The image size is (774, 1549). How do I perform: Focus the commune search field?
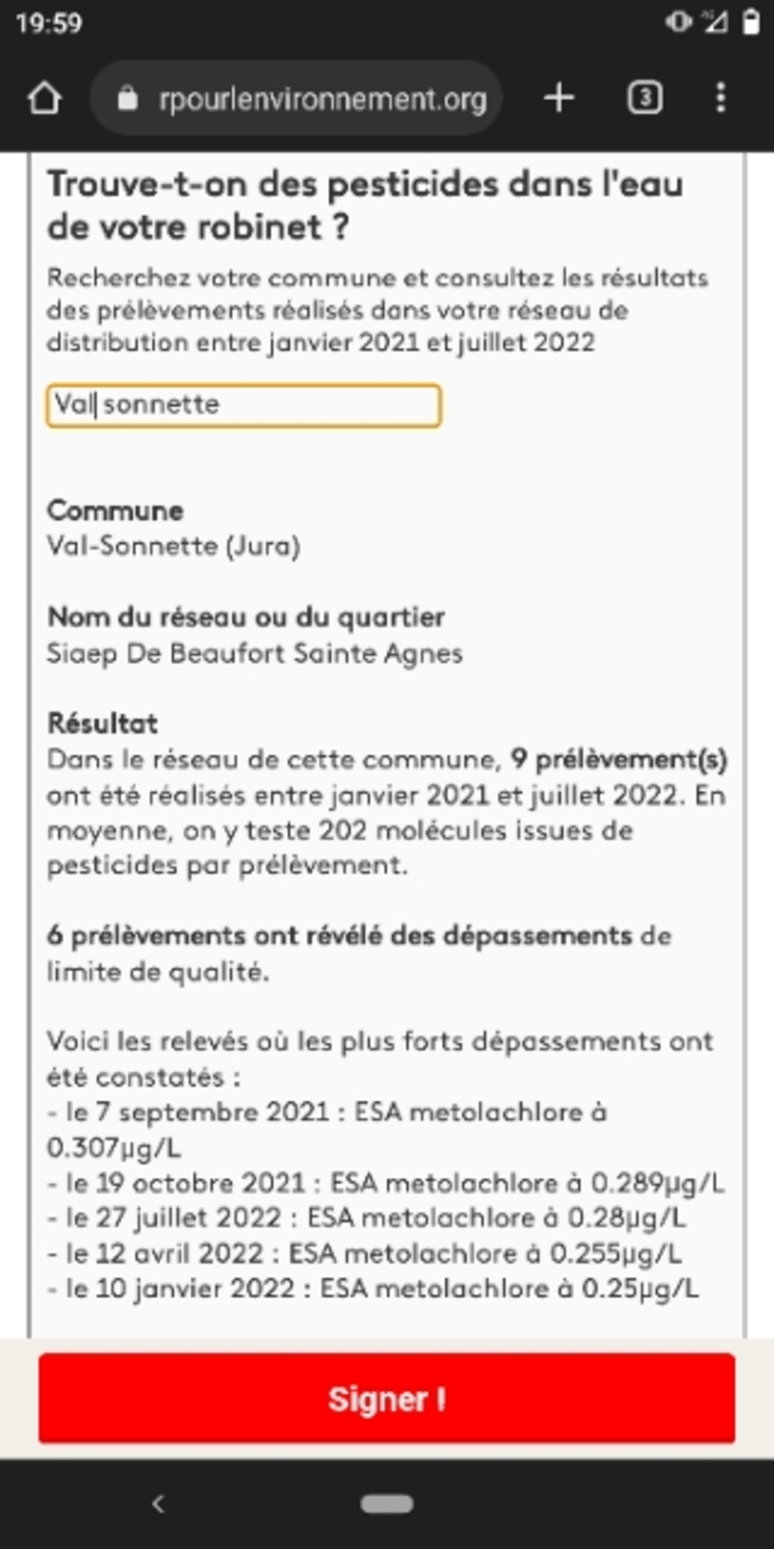tap(244, 406)
